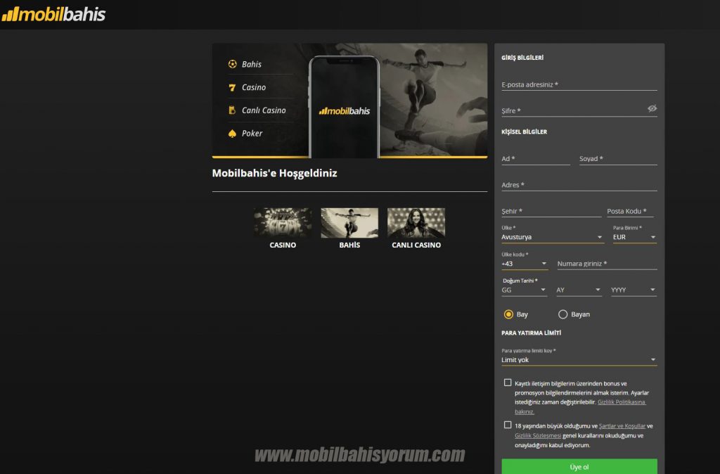Toggle password visibility eye icon
Screen dimensions: 720x474
pyautogui.click(x=652, y=108)
